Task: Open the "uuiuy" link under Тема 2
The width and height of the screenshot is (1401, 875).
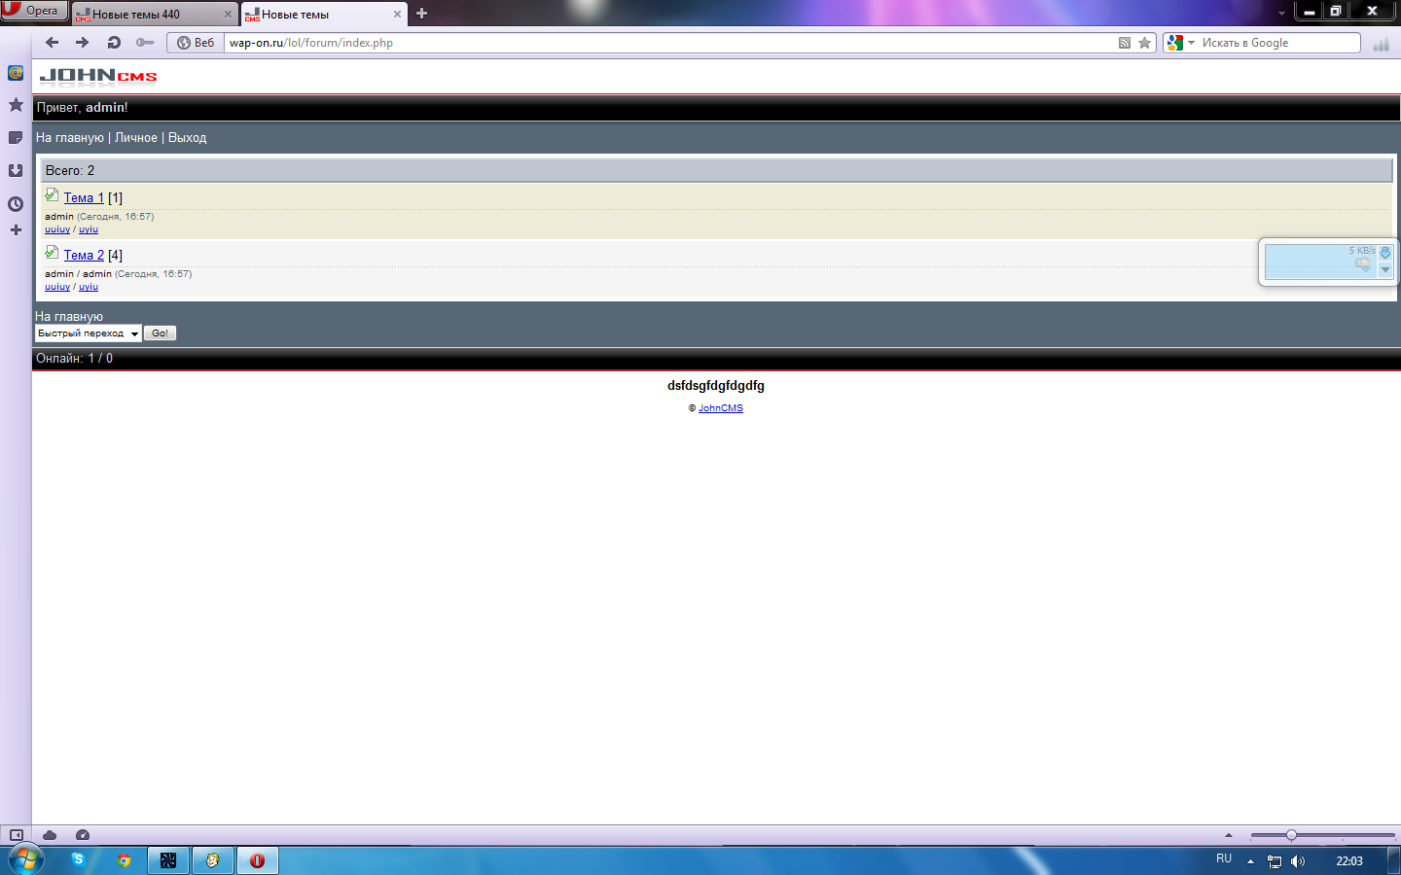Action: [x=57, y=287]
